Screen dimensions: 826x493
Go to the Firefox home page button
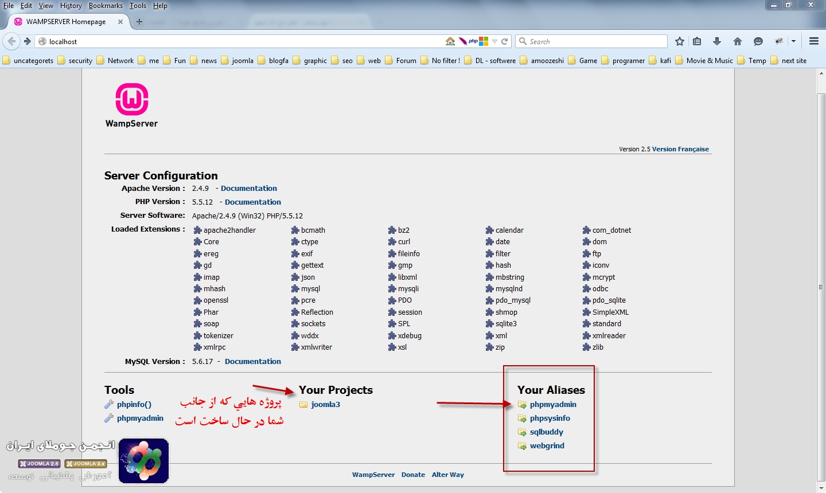(738, 41)
